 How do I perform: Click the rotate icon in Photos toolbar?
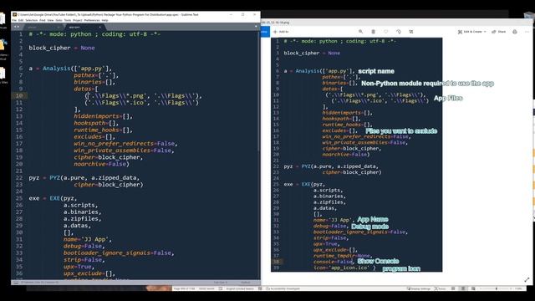(x=399, y=32)
